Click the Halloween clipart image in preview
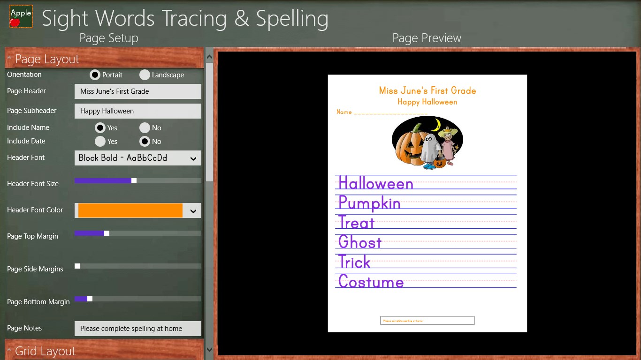641x360 pixels. tap(427, 142)
